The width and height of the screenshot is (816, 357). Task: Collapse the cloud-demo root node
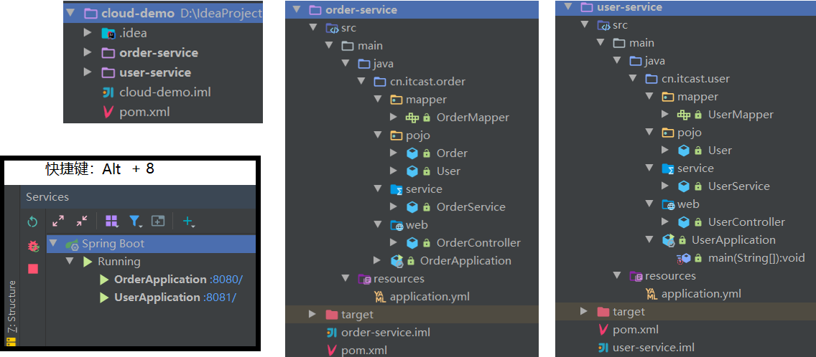click(71, 14)
